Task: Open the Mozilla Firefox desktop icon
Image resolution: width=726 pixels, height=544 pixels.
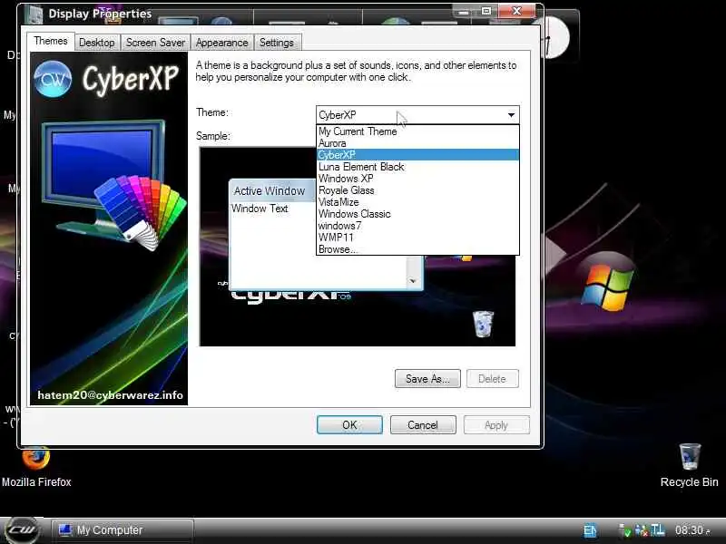Action: coord(36,467)
